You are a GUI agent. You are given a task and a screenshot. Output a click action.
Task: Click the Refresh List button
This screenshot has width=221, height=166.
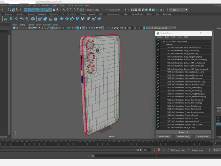(183, 132)
